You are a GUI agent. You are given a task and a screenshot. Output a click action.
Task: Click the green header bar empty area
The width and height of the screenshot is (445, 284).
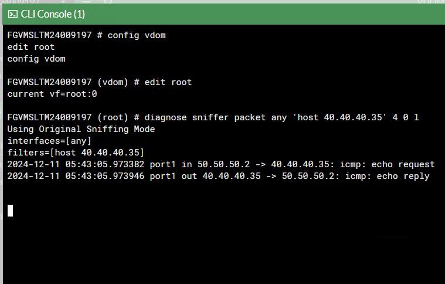264,13
